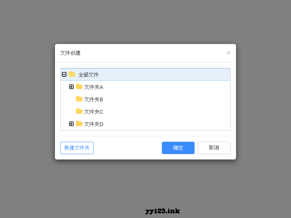Click the yy123.ink watermark text
Viewport: 291px width, 218px height.
[162, 211]
